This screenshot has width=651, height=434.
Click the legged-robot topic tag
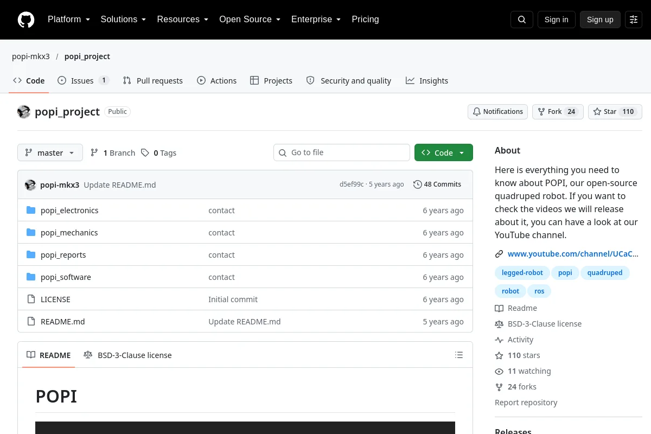(x=522, y=273)
